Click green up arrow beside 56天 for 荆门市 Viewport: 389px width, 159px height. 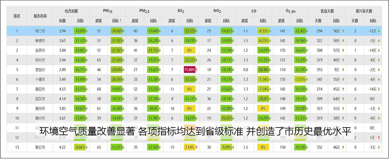(343, 31)
